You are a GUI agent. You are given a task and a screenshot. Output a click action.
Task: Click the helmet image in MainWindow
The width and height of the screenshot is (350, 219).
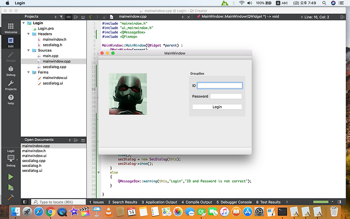[x=128, y=94]
